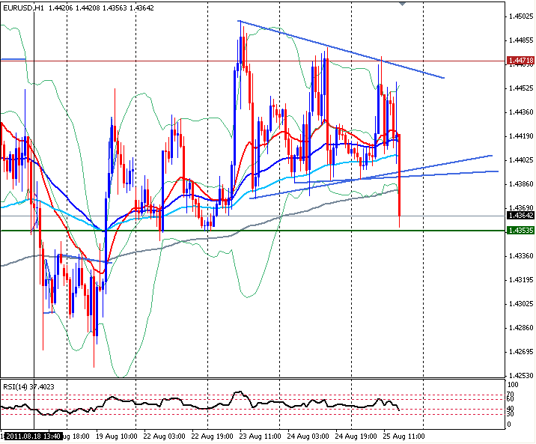
Task: Click the 24 Aug 03:00 time label
Action: coord(308,437)
